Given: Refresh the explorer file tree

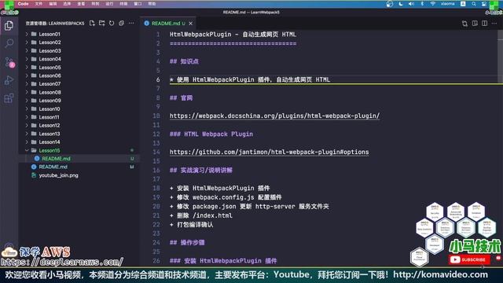Looking at the screenshot, I should (112, 23).
